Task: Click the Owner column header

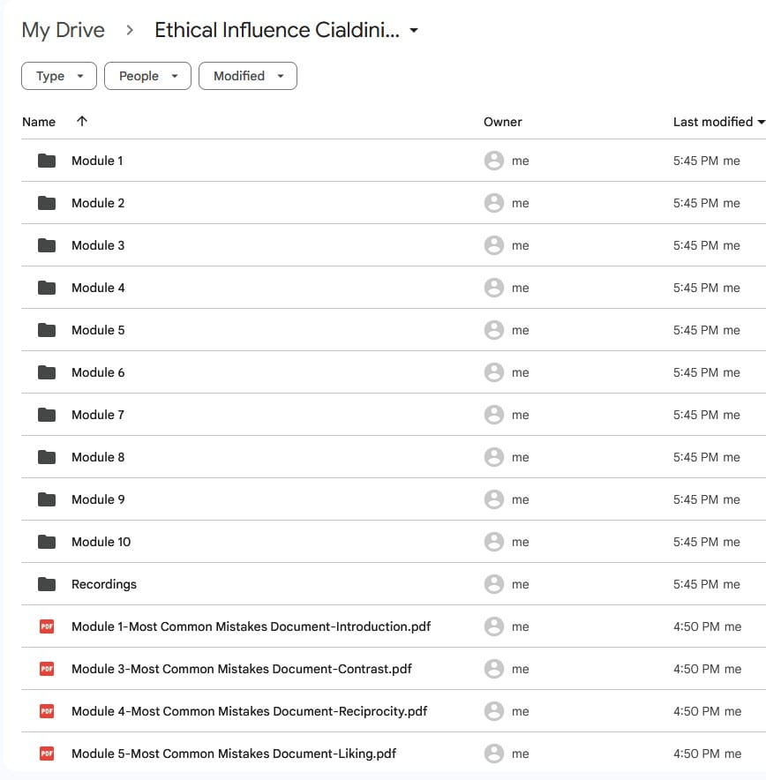Action: coord(502,122)
